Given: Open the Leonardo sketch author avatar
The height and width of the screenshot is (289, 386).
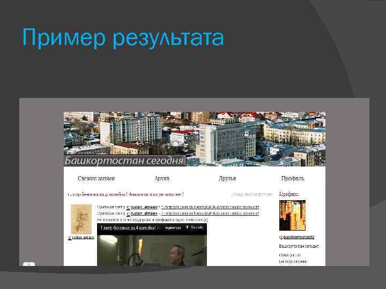Looking at the screenshot, I should 81,219.
